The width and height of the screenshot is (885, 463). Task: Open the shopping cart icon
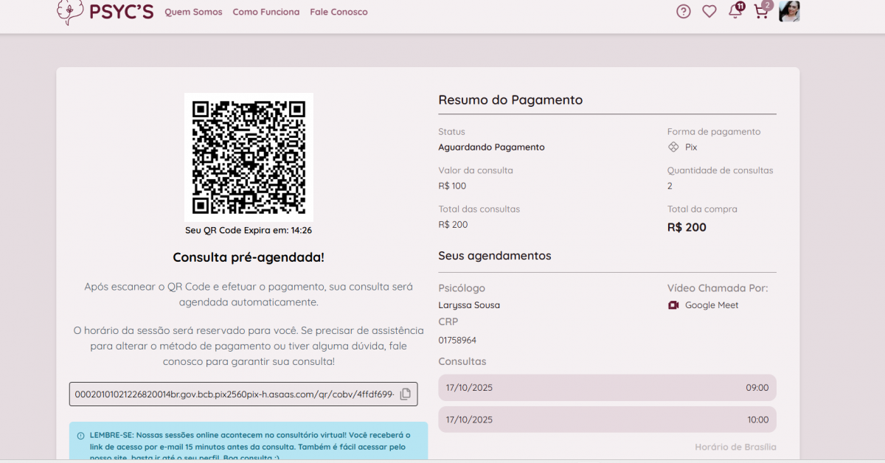coord(760,12)
